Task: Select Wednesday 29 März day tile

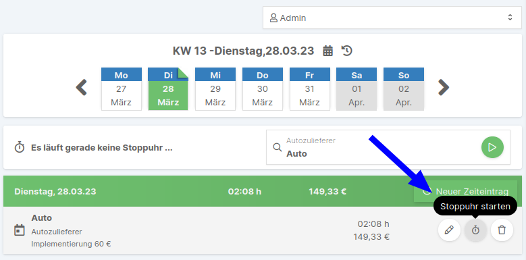Action: [x=215, y=89]
